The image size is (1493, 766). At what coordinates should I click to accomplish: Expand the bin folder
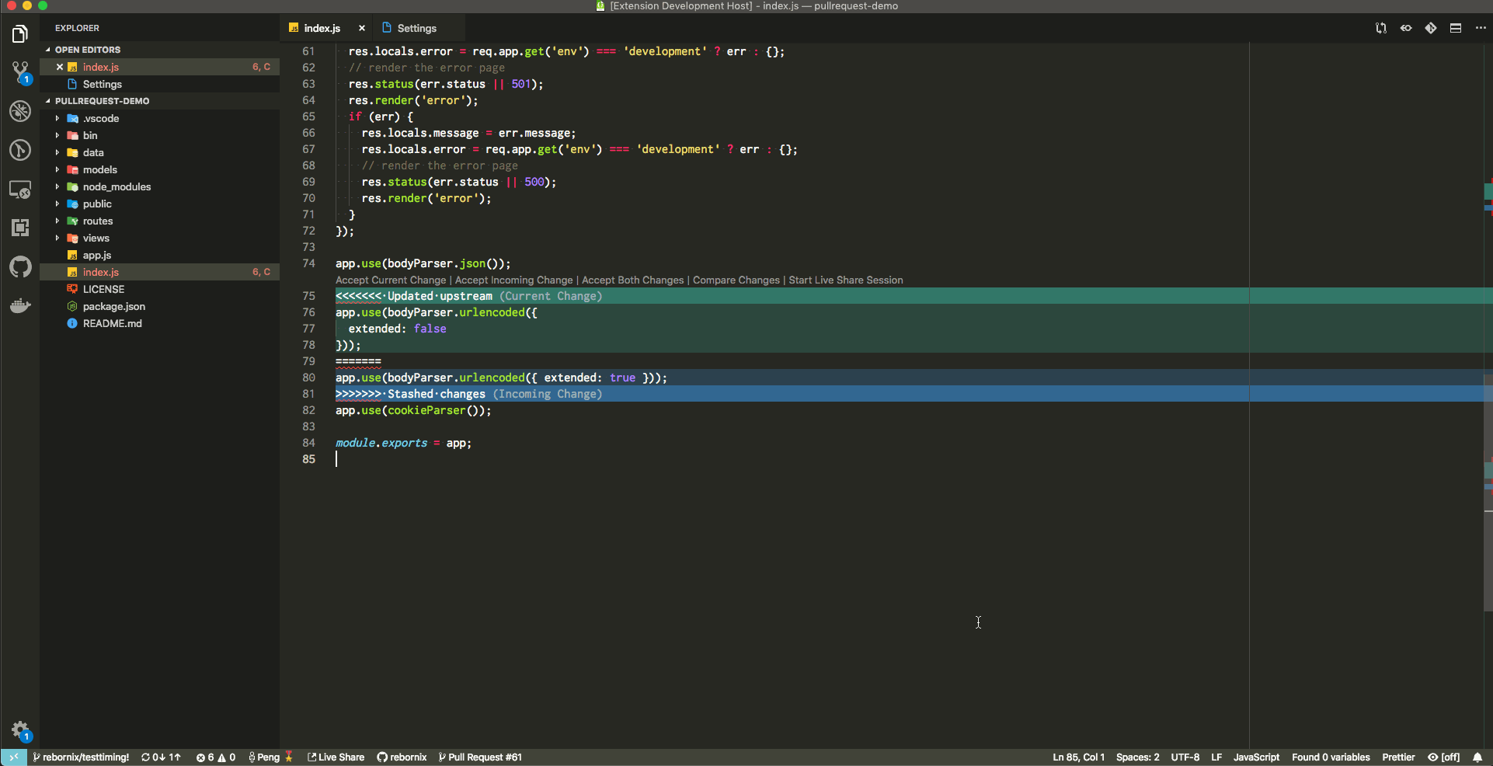click(57, 135)
